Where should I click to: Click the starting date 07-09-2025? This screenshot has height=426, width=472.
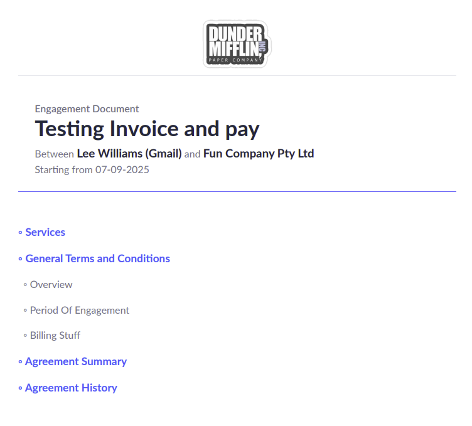pos(122,169)
